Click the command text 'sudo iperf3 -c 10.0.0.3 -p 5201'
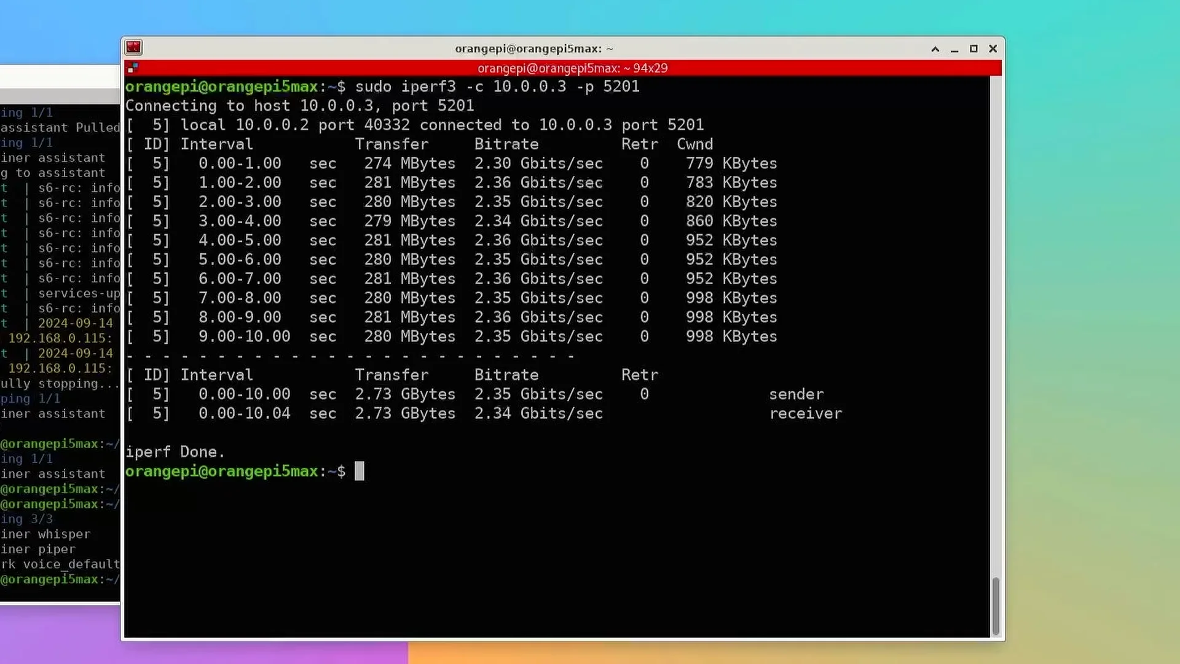This screenshot has width=1180, height=664. tap(497, 87)
